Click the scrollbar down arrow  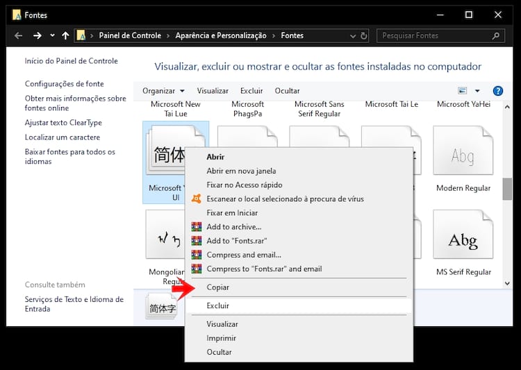(507, 283)
